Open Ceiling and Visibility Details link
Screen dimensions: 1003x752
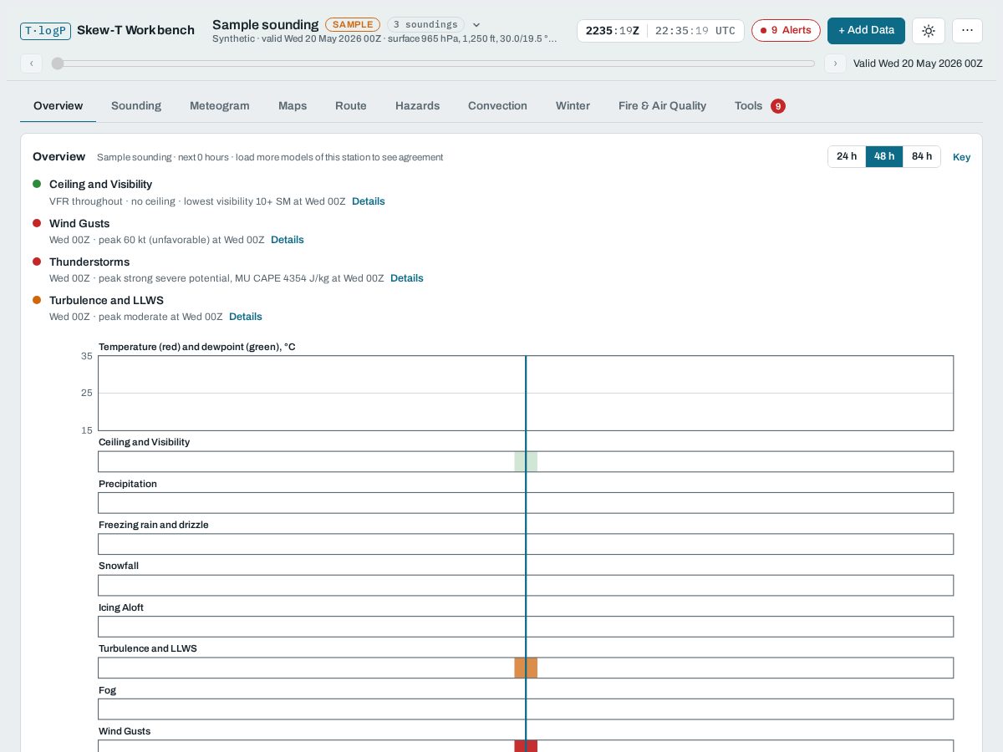pyautogui.click(x=369, y=201)
